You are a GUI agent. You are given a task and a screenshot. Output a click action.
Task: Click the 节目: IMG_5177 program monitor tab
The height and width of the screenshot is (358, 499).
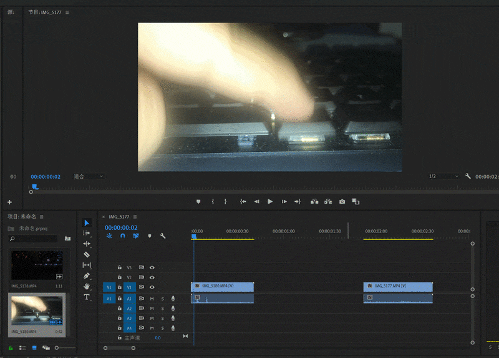45,12
